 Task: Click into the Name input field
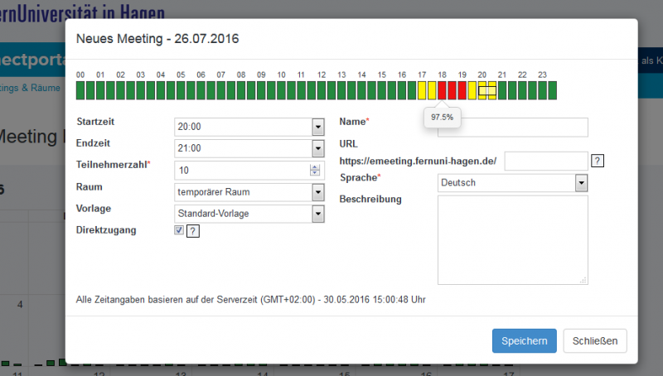coord(512,128)
